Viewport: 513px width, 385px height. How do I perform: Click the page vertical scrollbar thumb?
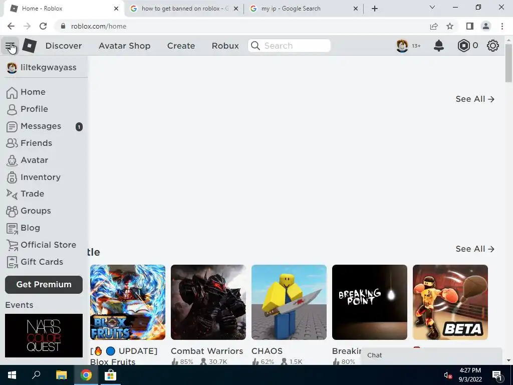click(x=508, y=63)
